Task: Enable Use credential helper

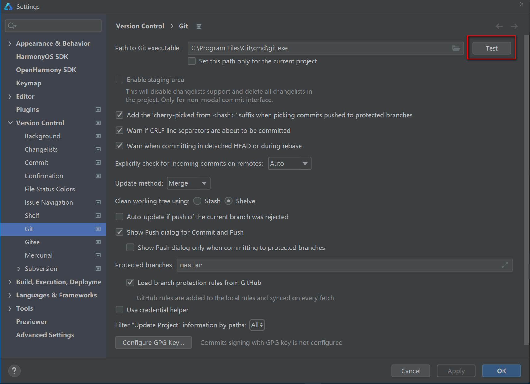Action: coord(119,310)
